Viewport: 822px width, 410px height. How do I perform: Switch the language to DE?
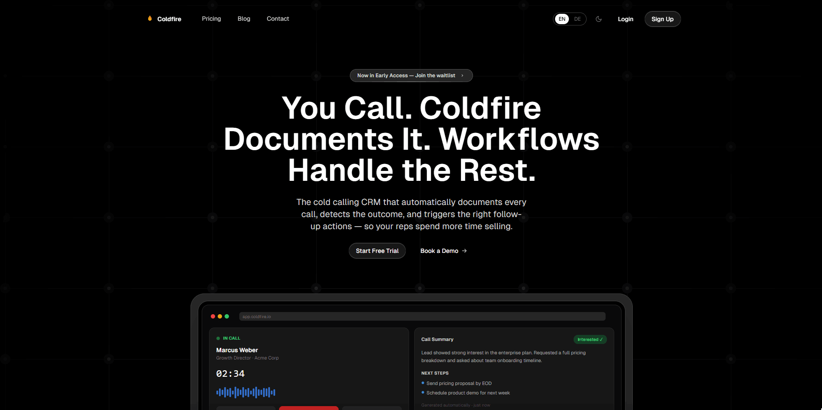click(x=578, y=19)
